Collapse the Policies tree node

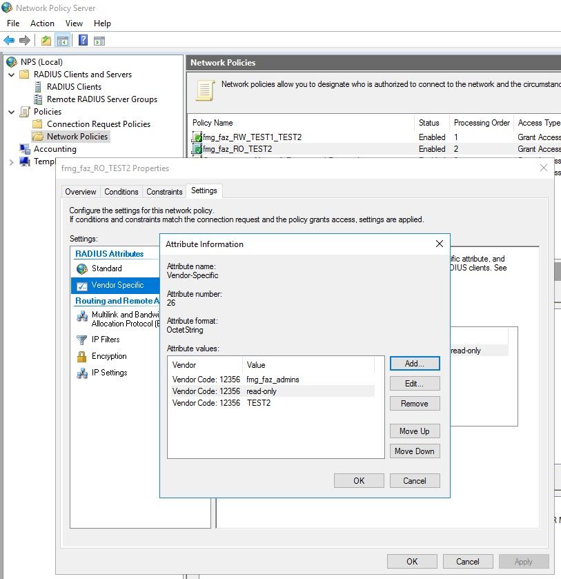(11, 112)
